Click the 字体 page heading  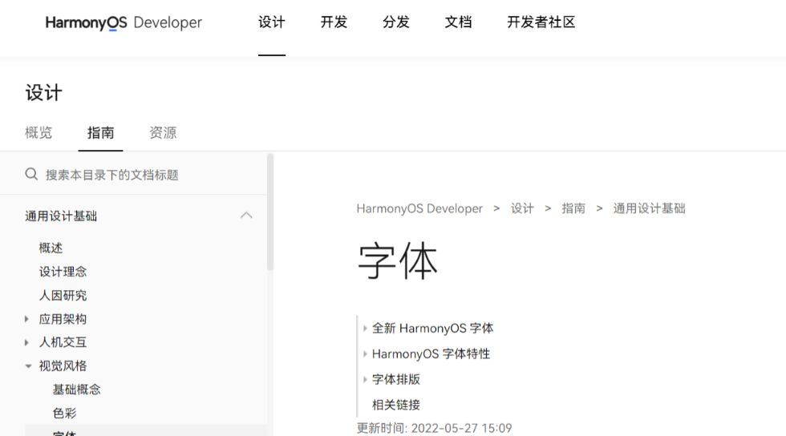[x=398, y=261]
